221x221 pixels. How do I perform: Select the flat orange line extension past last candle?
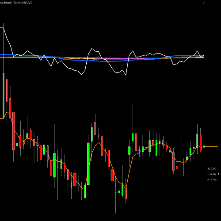(211, 147)
